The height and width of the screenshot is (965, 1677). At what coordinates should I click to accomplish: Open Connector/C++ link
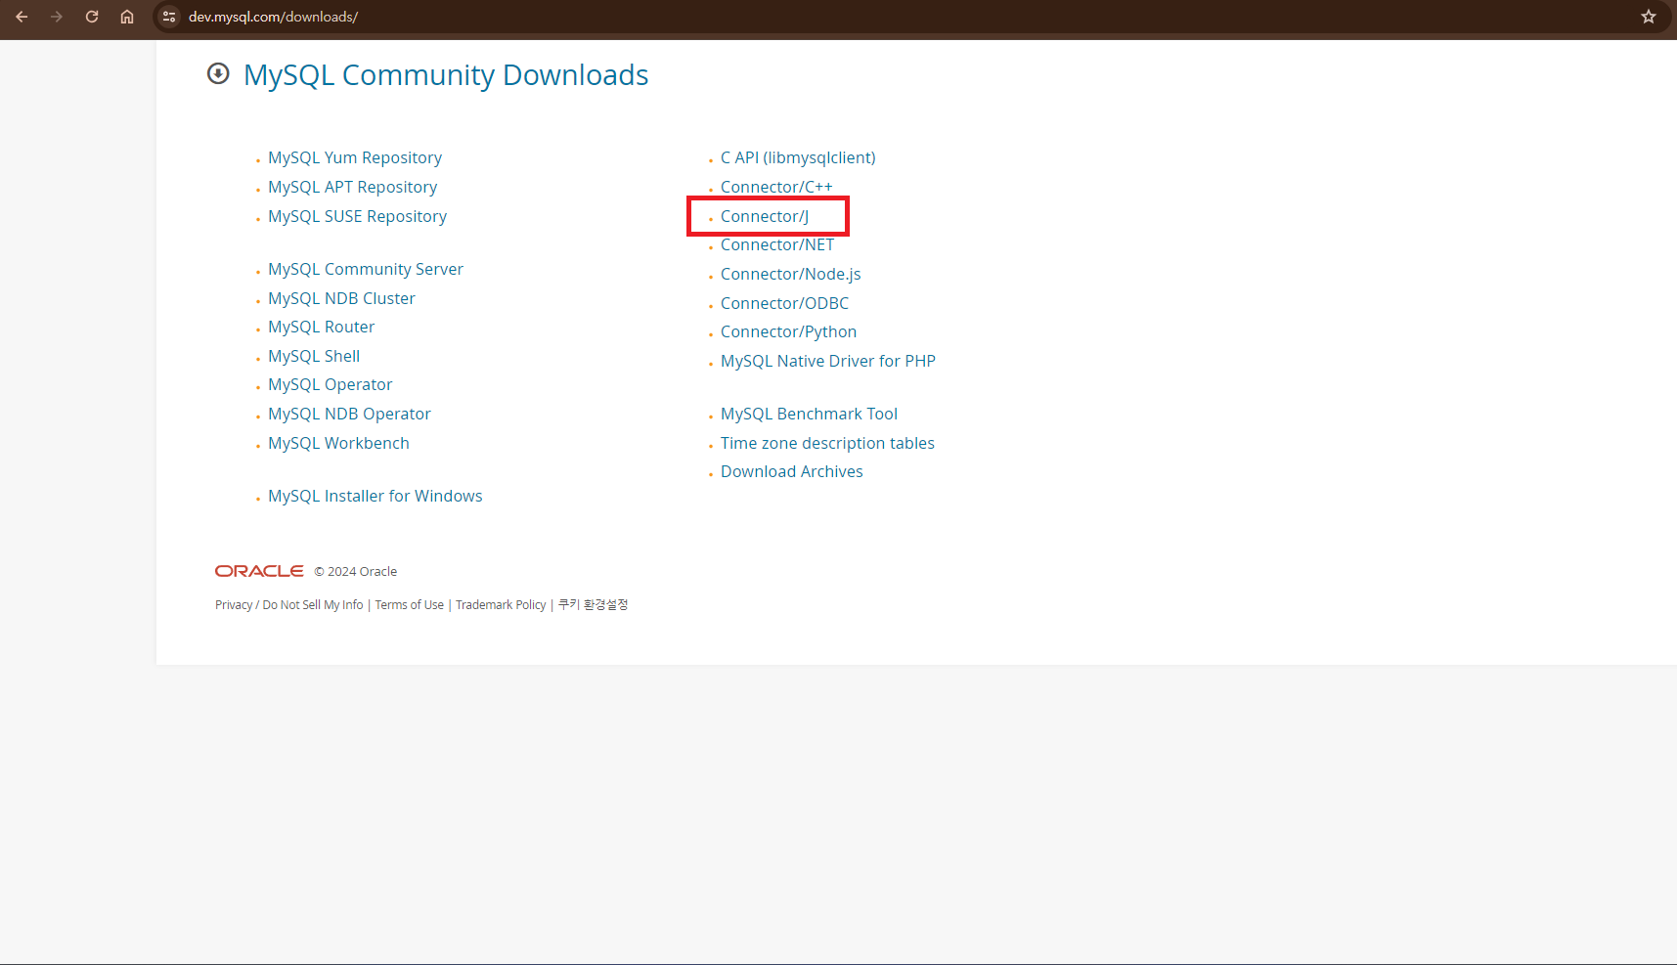(776, 187)
